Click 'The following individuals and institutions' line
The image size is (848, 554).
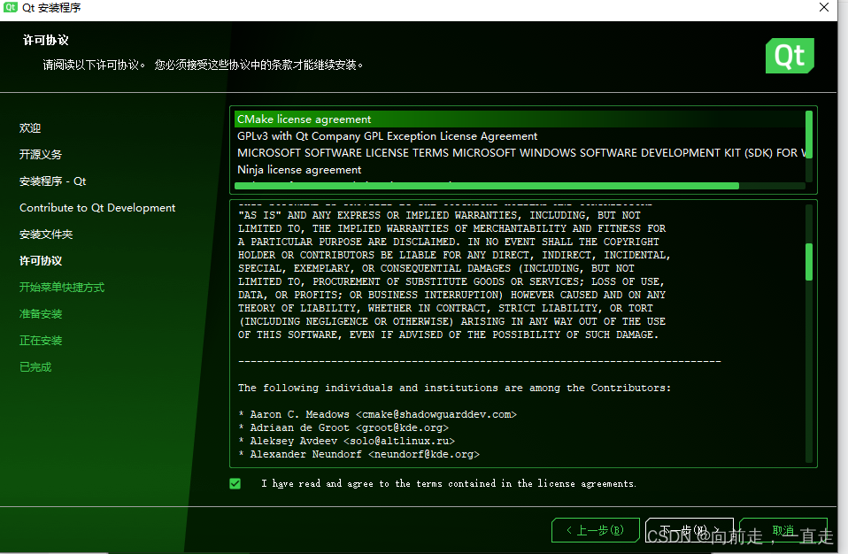click(x=454, y=389)
